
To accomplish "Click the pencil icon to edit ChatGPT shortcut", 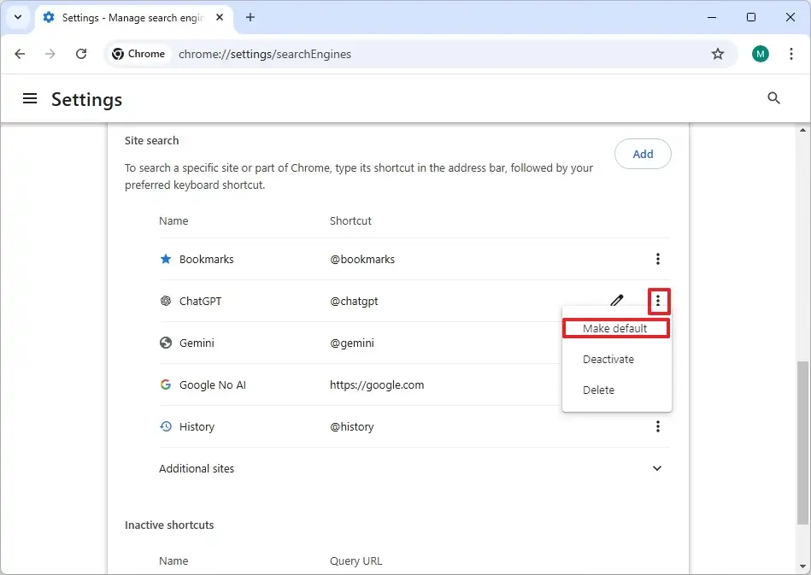I will (617, 300).
